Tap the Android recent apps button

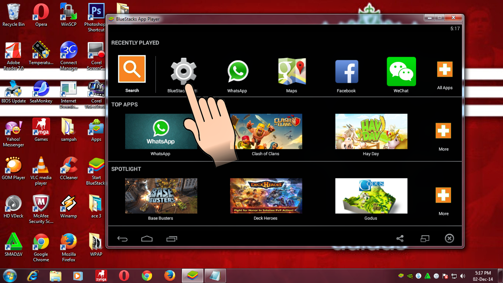172,239
